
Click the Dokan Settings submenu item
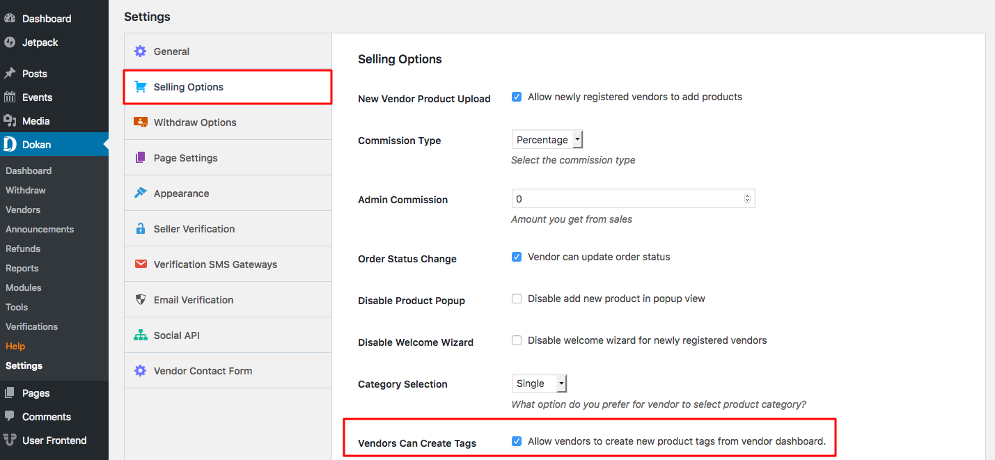point(24,365)
